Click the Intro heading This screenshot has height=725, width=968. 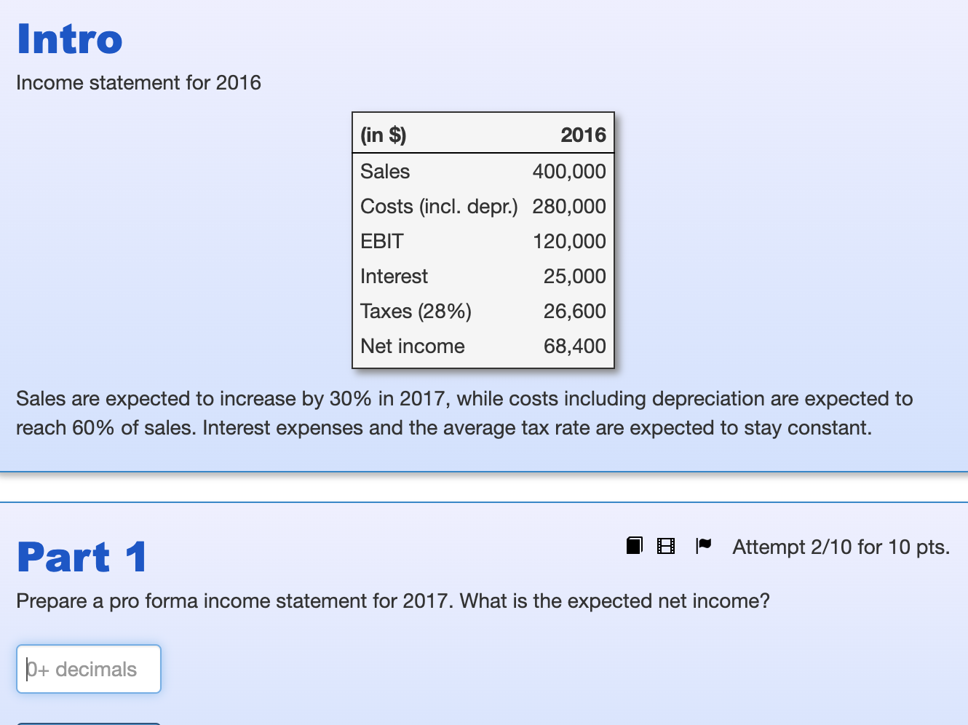[x=69, y=40]
